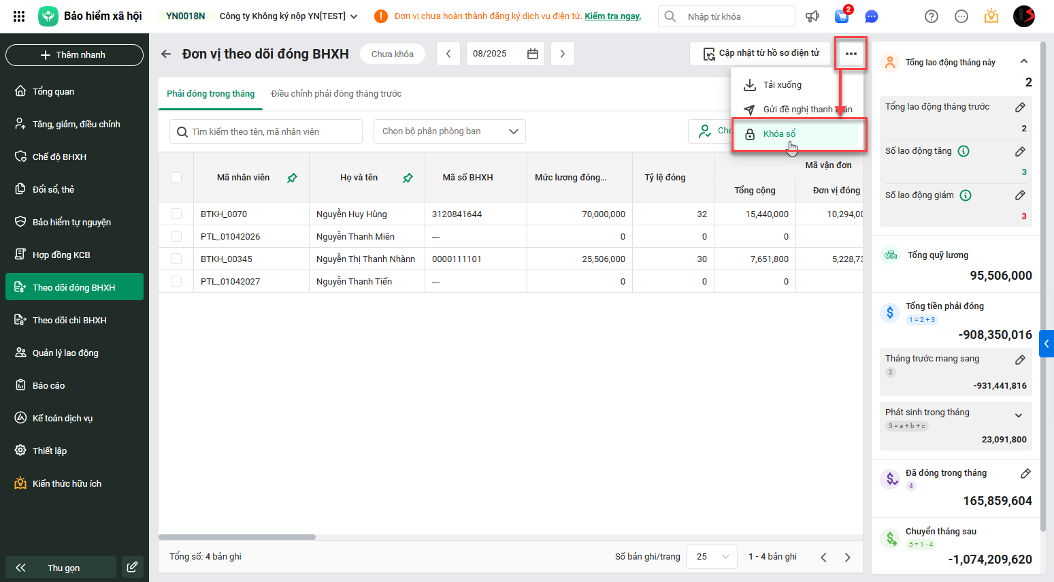This screenshot has width=1054, height=582.
Task: Collapse the Tổng lao động tháng này section
Action: tap(1024, 62)
